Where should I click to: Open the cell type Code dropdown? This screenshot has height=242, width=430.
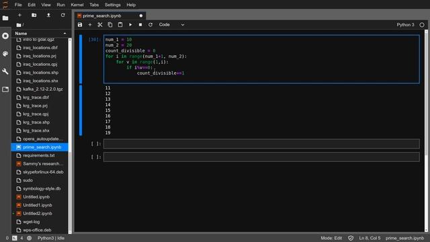click(172, 25)
